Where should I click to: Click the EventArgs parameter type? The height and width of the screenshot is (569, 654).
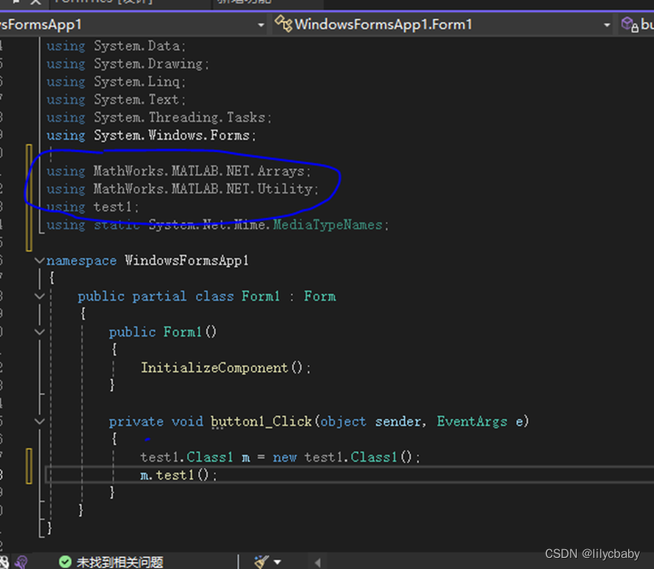pos(472,421)
